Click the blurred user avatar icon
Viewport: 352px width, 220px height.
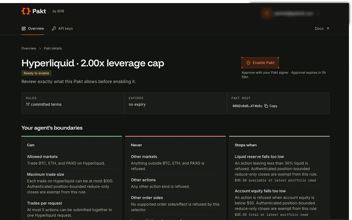[267, 13]
